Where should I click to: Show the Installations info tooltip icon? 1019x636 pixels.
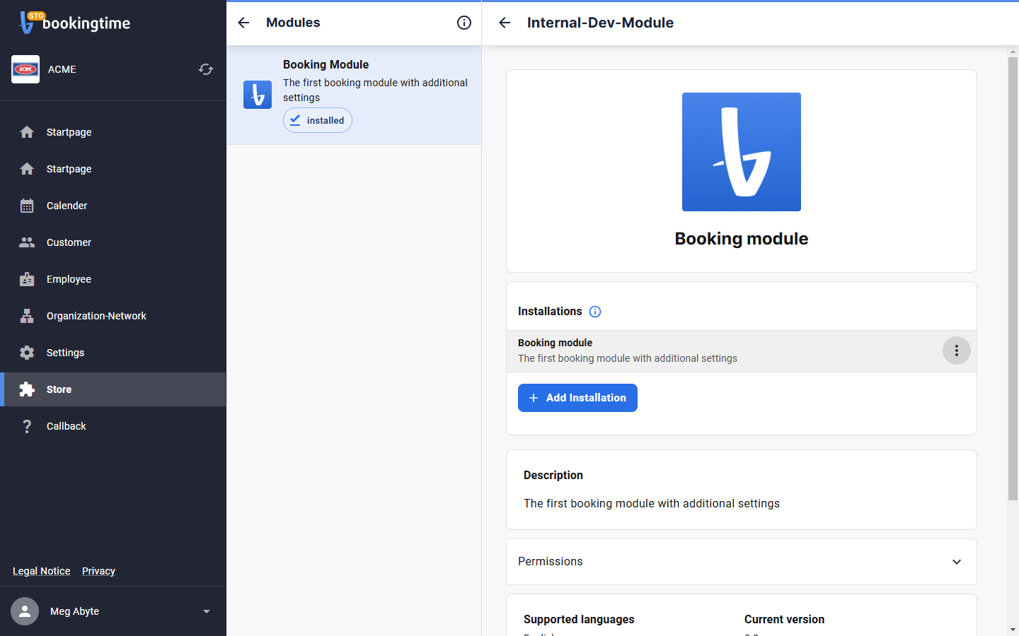pyautogui.click(x=595, y=312)
